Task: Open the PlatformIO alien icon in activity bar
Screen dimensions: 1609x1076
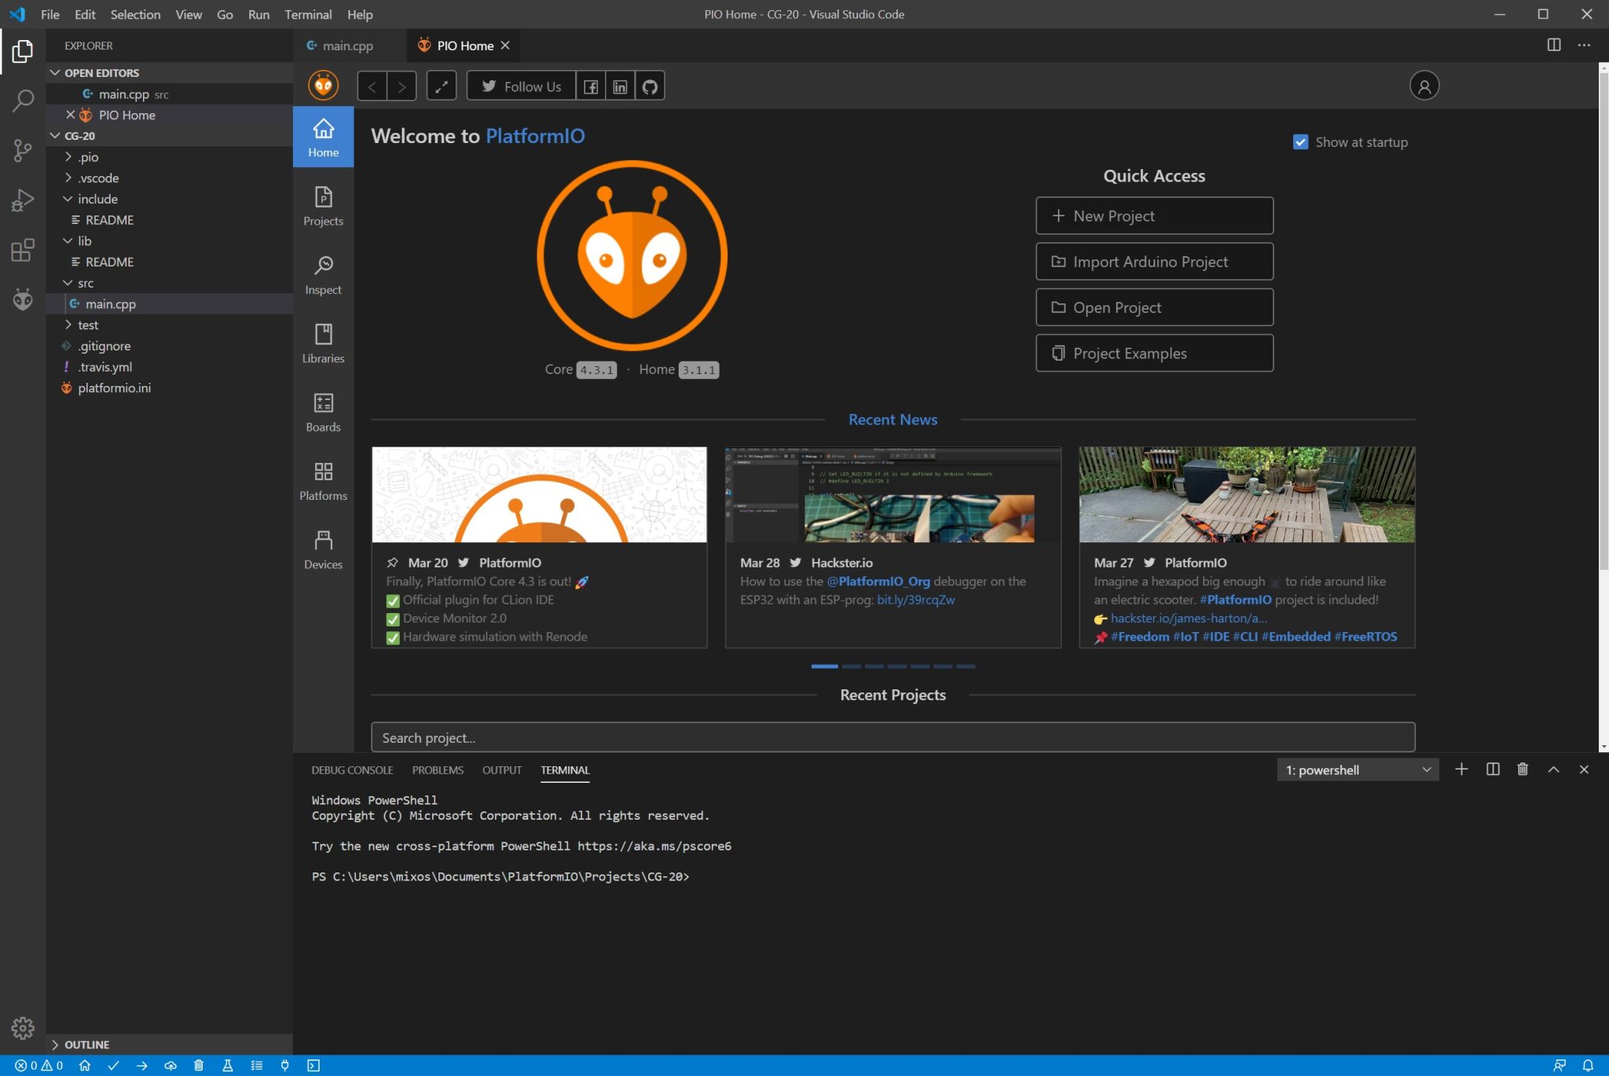Action: point(23,299)
